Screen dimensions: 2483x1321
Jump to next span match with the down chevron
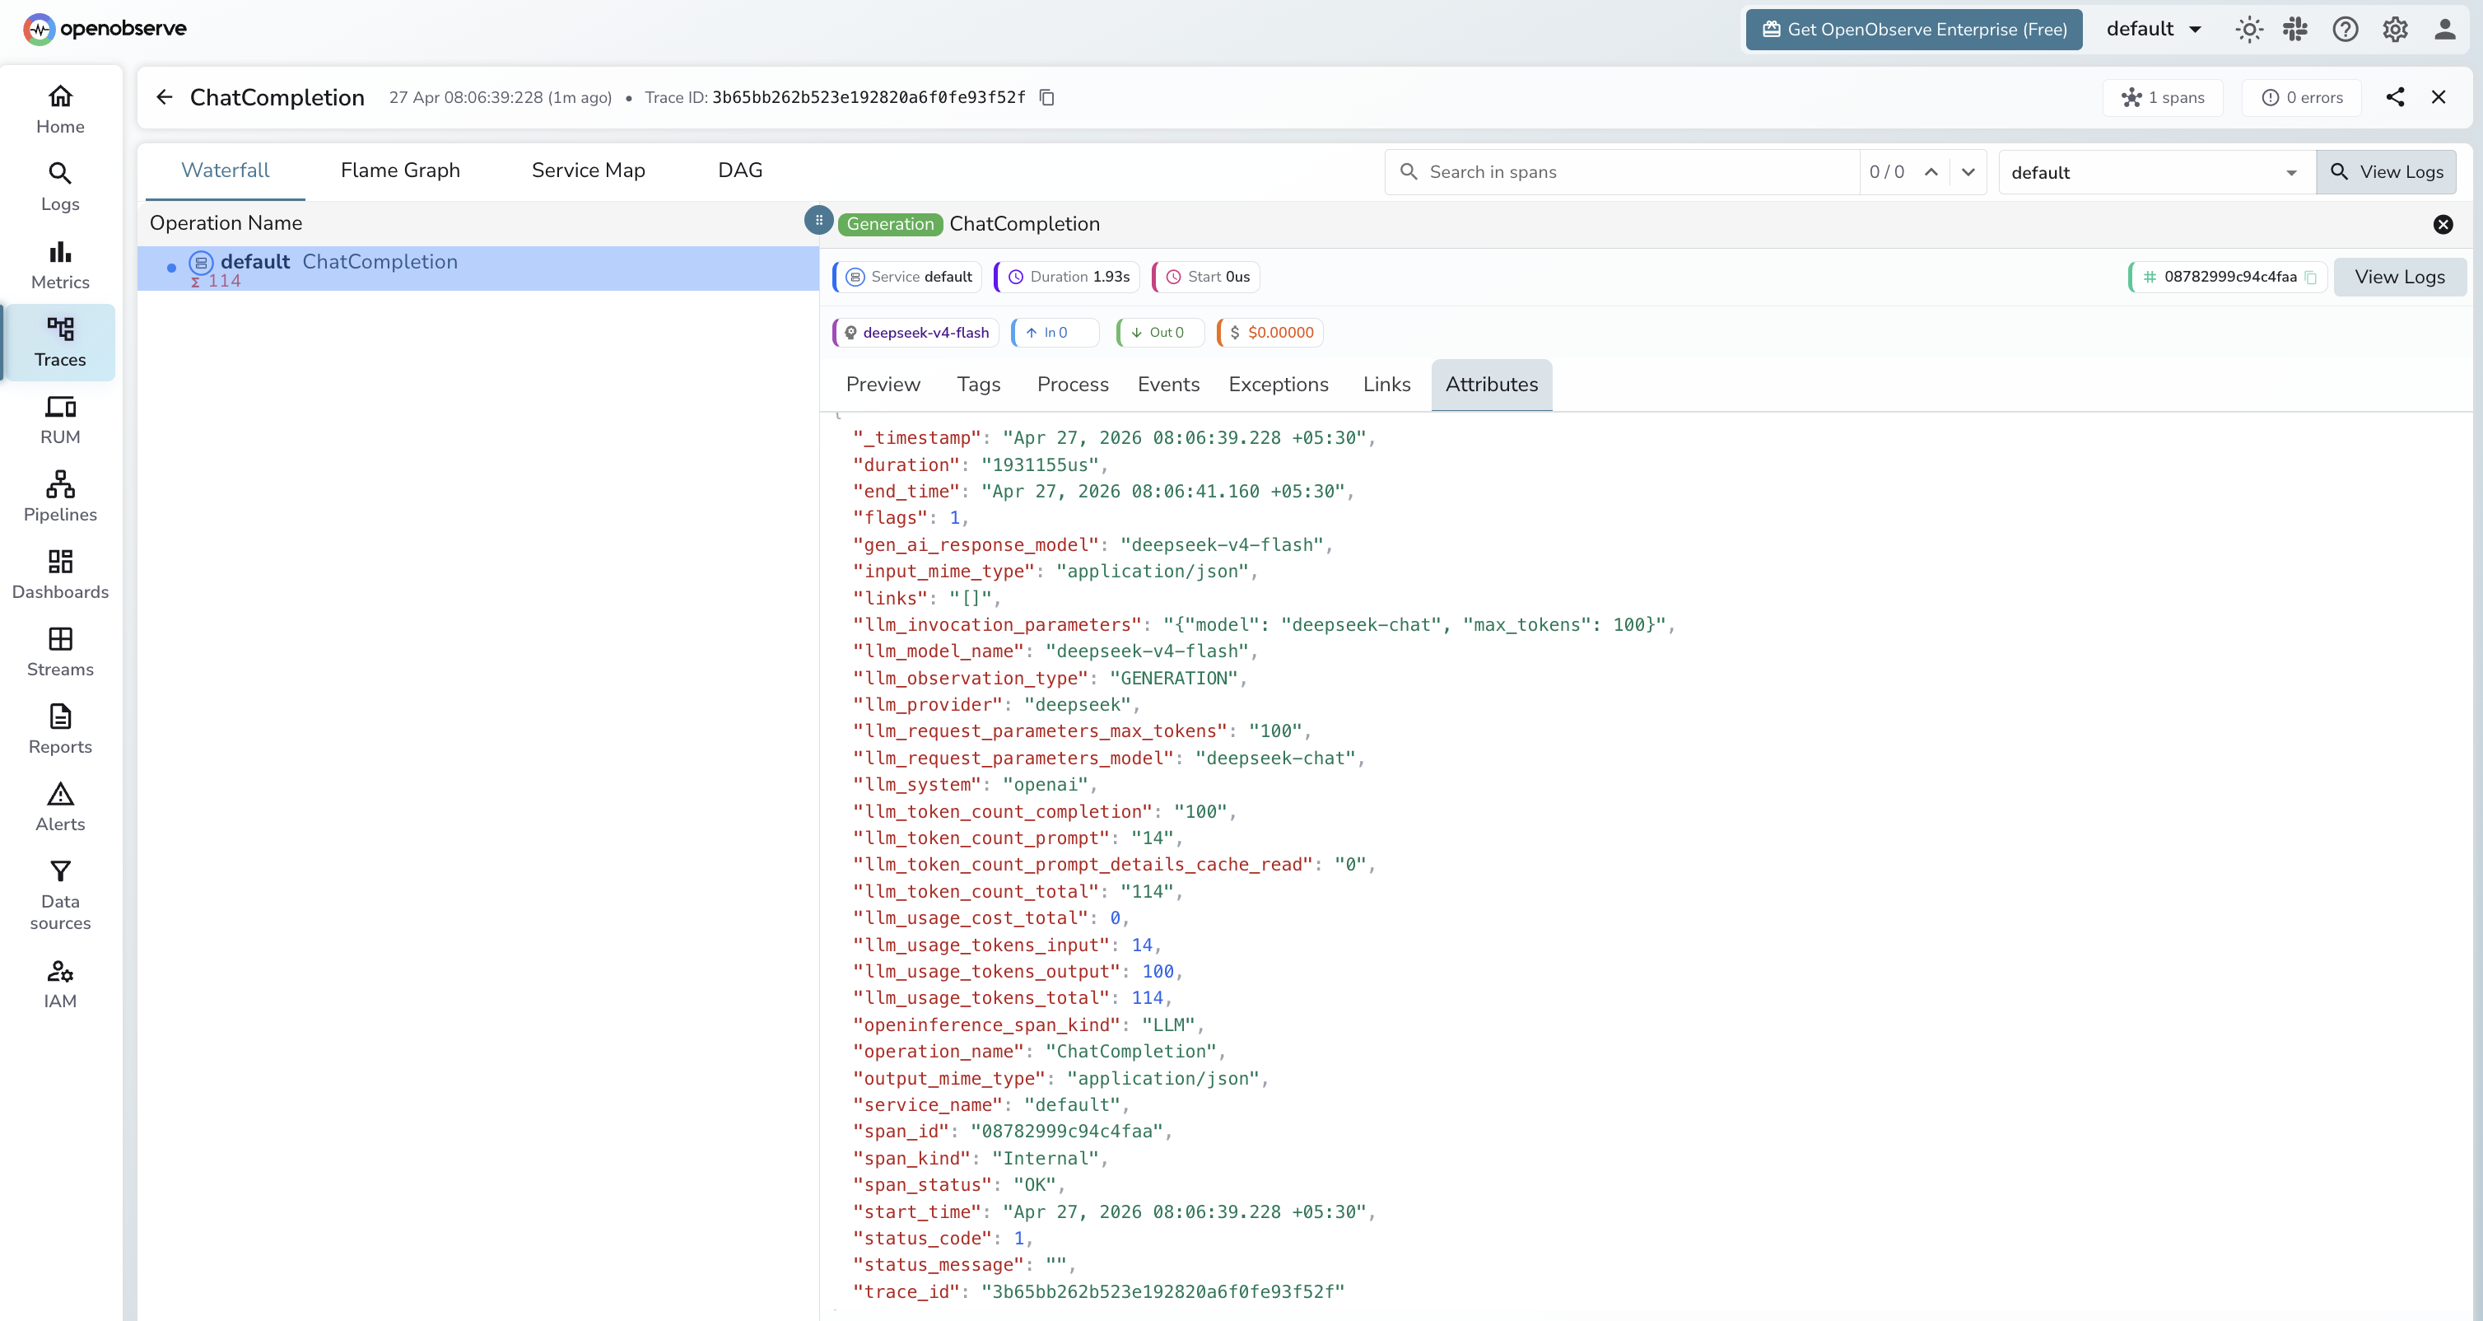point(1968,171)
